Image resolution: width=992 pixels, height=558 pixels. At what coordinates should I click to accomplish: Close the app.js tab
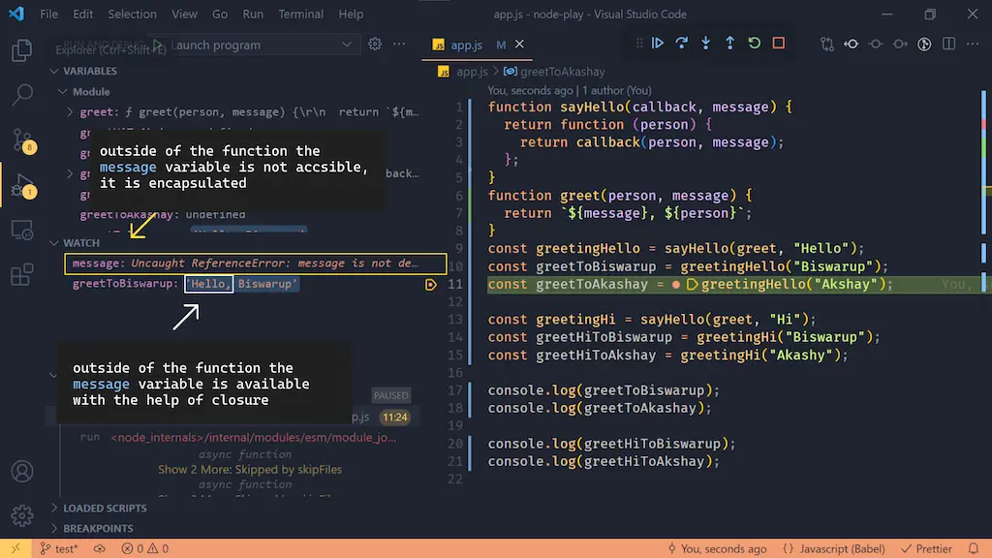[x=519, y=45]
